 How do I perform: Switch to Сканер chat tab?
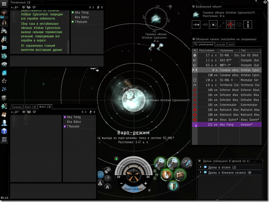[17, 107]
